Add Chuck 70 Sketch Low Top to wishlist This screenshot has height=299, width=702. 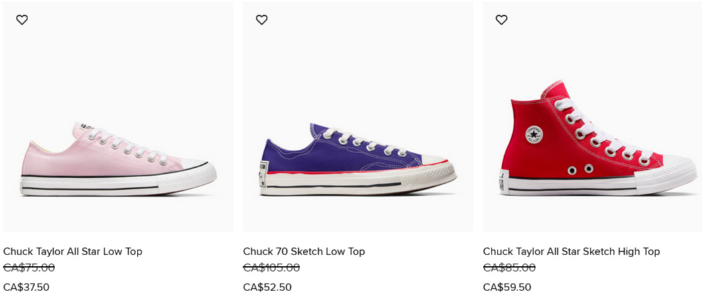tap(262, 20)
